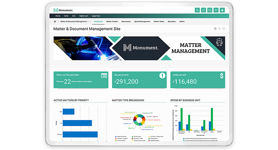The image size is (278, 150).
Task: Toggle Contract - ToBA legend marker
Action: (x=132, y=138)
